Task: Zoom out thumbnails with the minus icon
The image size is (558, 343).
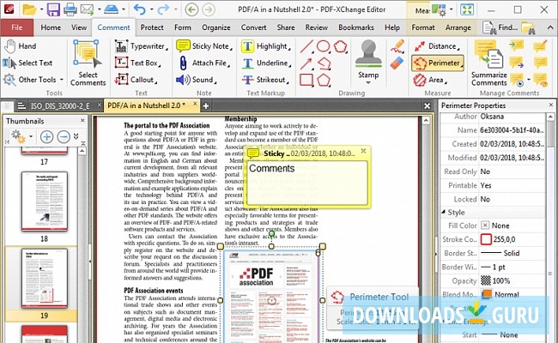Action: tap(64, 136)
